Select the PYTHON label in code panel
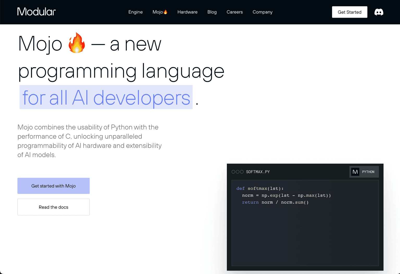 [x=368, y=172]
